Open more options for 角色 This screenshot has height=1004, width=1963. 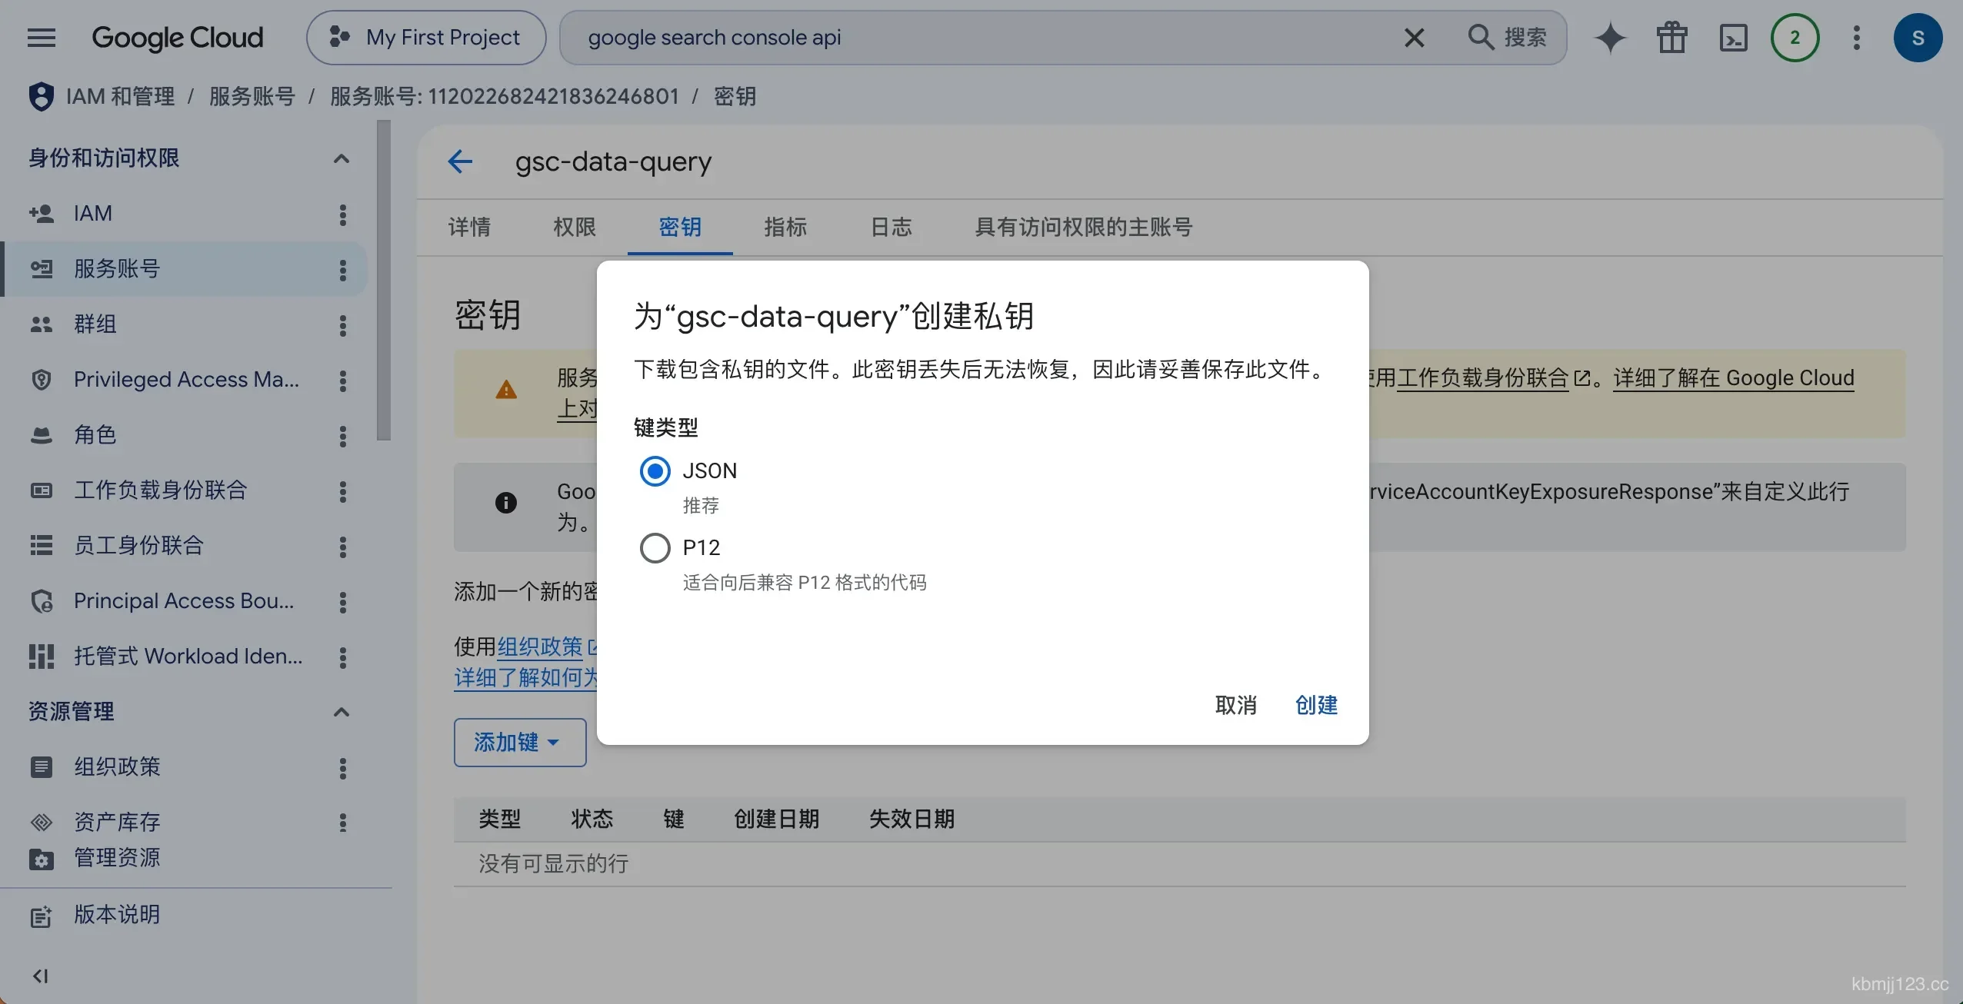pyautogui.click(x=343, y=436)
